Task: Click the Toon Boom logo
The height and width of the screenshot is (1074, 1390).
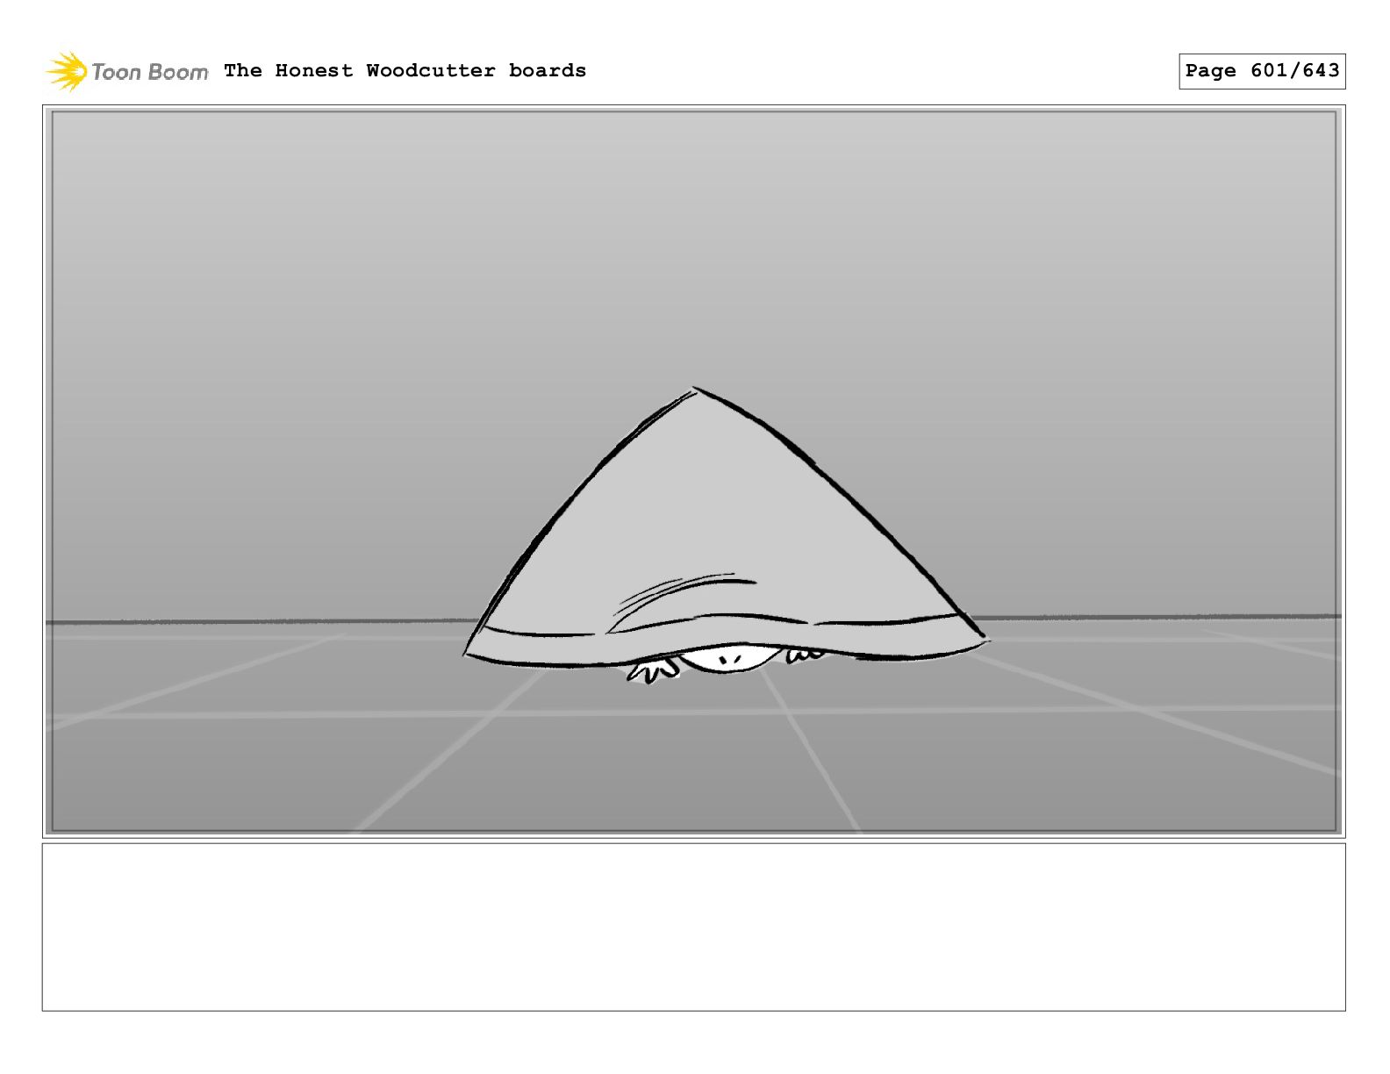Action: [x=127, y=71]
